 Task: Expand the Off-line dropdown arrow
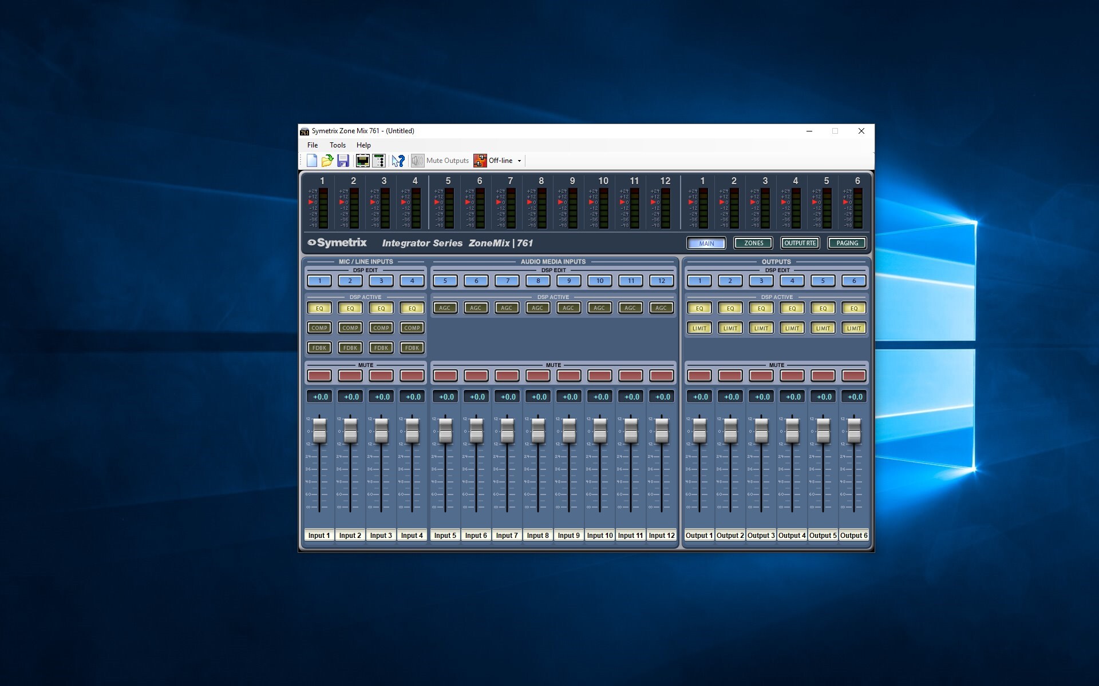point(520,161)
